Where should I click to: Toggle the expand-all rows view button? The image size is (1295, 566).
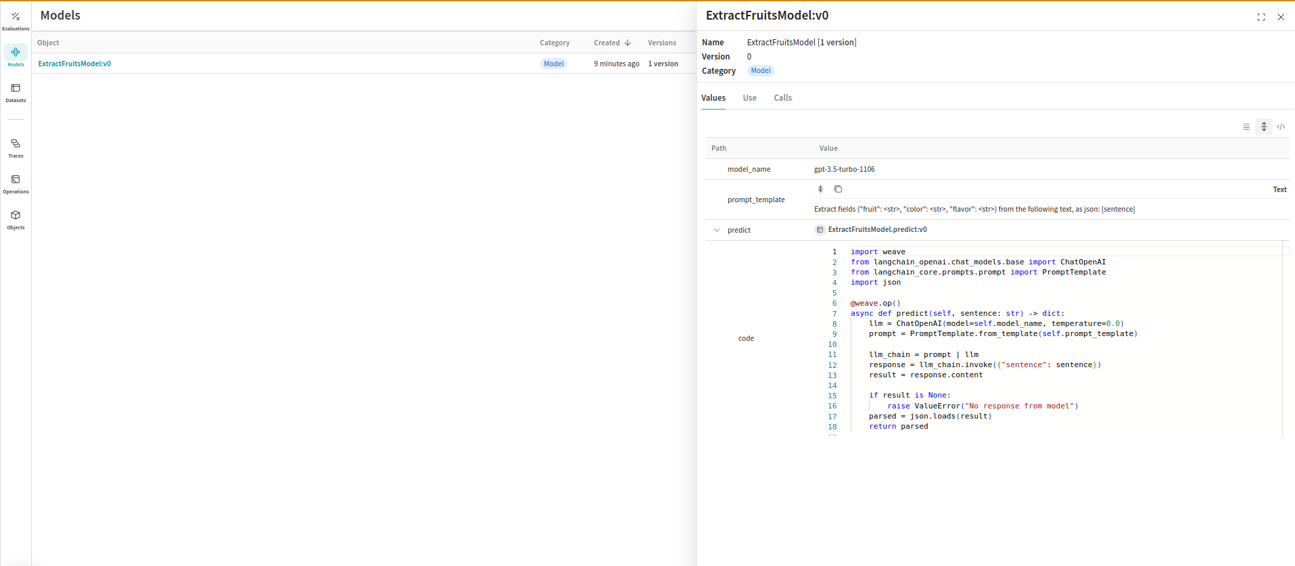1264,126
